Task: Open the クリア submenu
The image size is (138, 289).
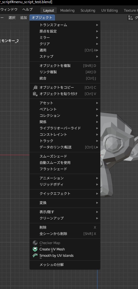Action: point(65,44)
